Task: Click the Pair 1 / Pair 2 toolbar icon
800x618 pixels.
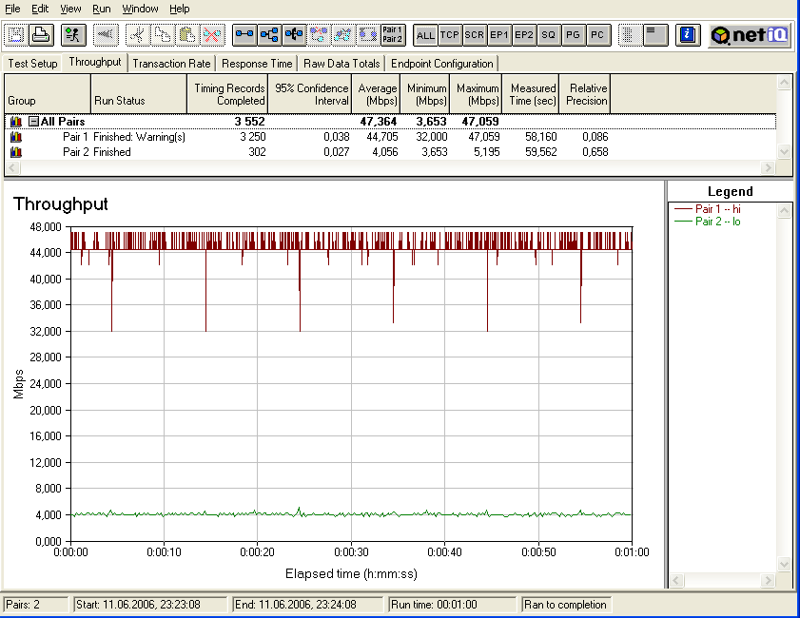Action: point(392,35)
